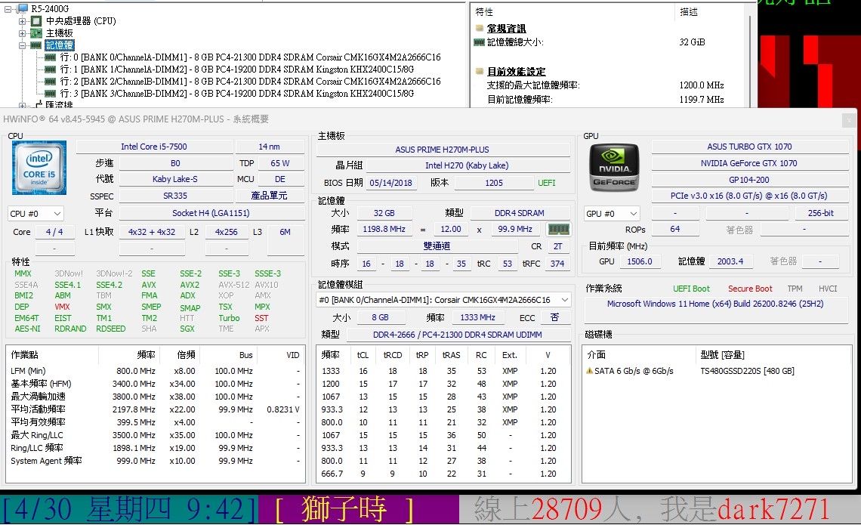Open the memory module BANK 0 dropdown

click(x=443, y=300)
